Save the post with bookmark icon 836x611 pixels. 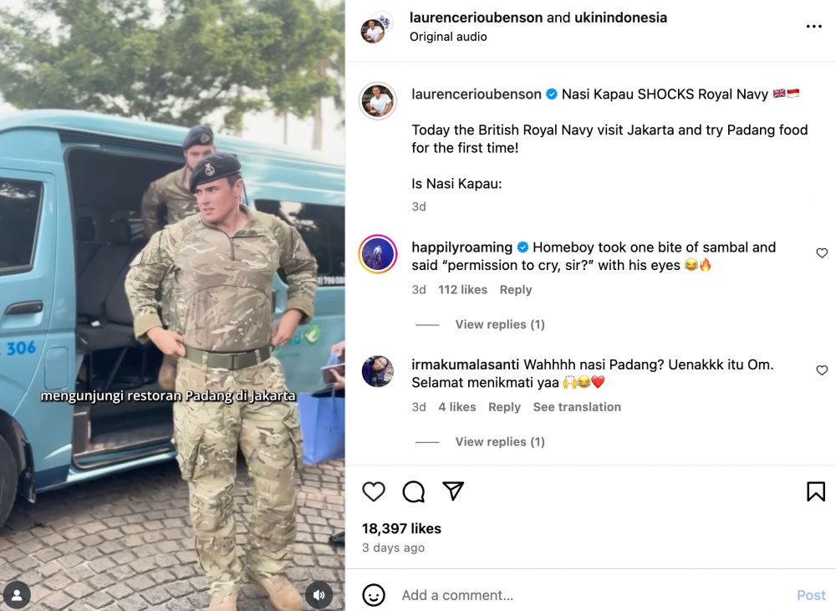815,491
